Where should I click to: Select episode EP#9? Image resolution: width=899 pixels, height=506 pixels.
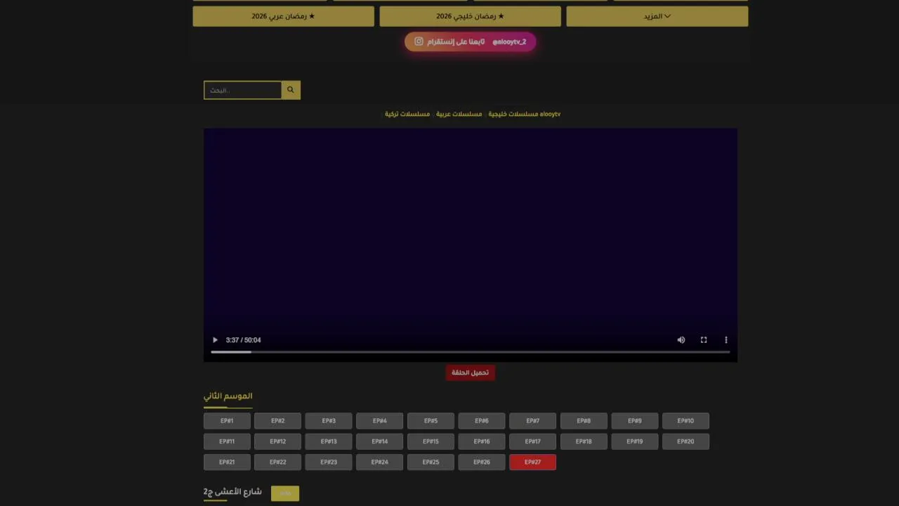tap(635, 421)
